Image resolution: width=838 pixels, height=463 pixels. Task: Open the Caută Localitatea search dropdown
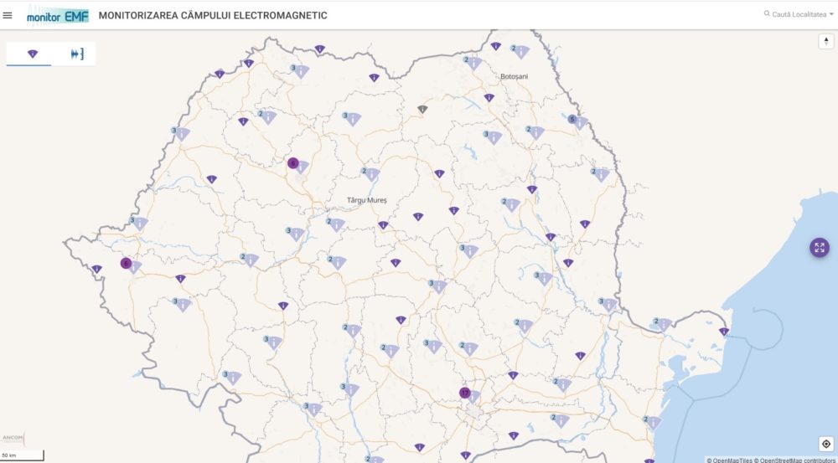pyautogui.click(x=799, y=14)
